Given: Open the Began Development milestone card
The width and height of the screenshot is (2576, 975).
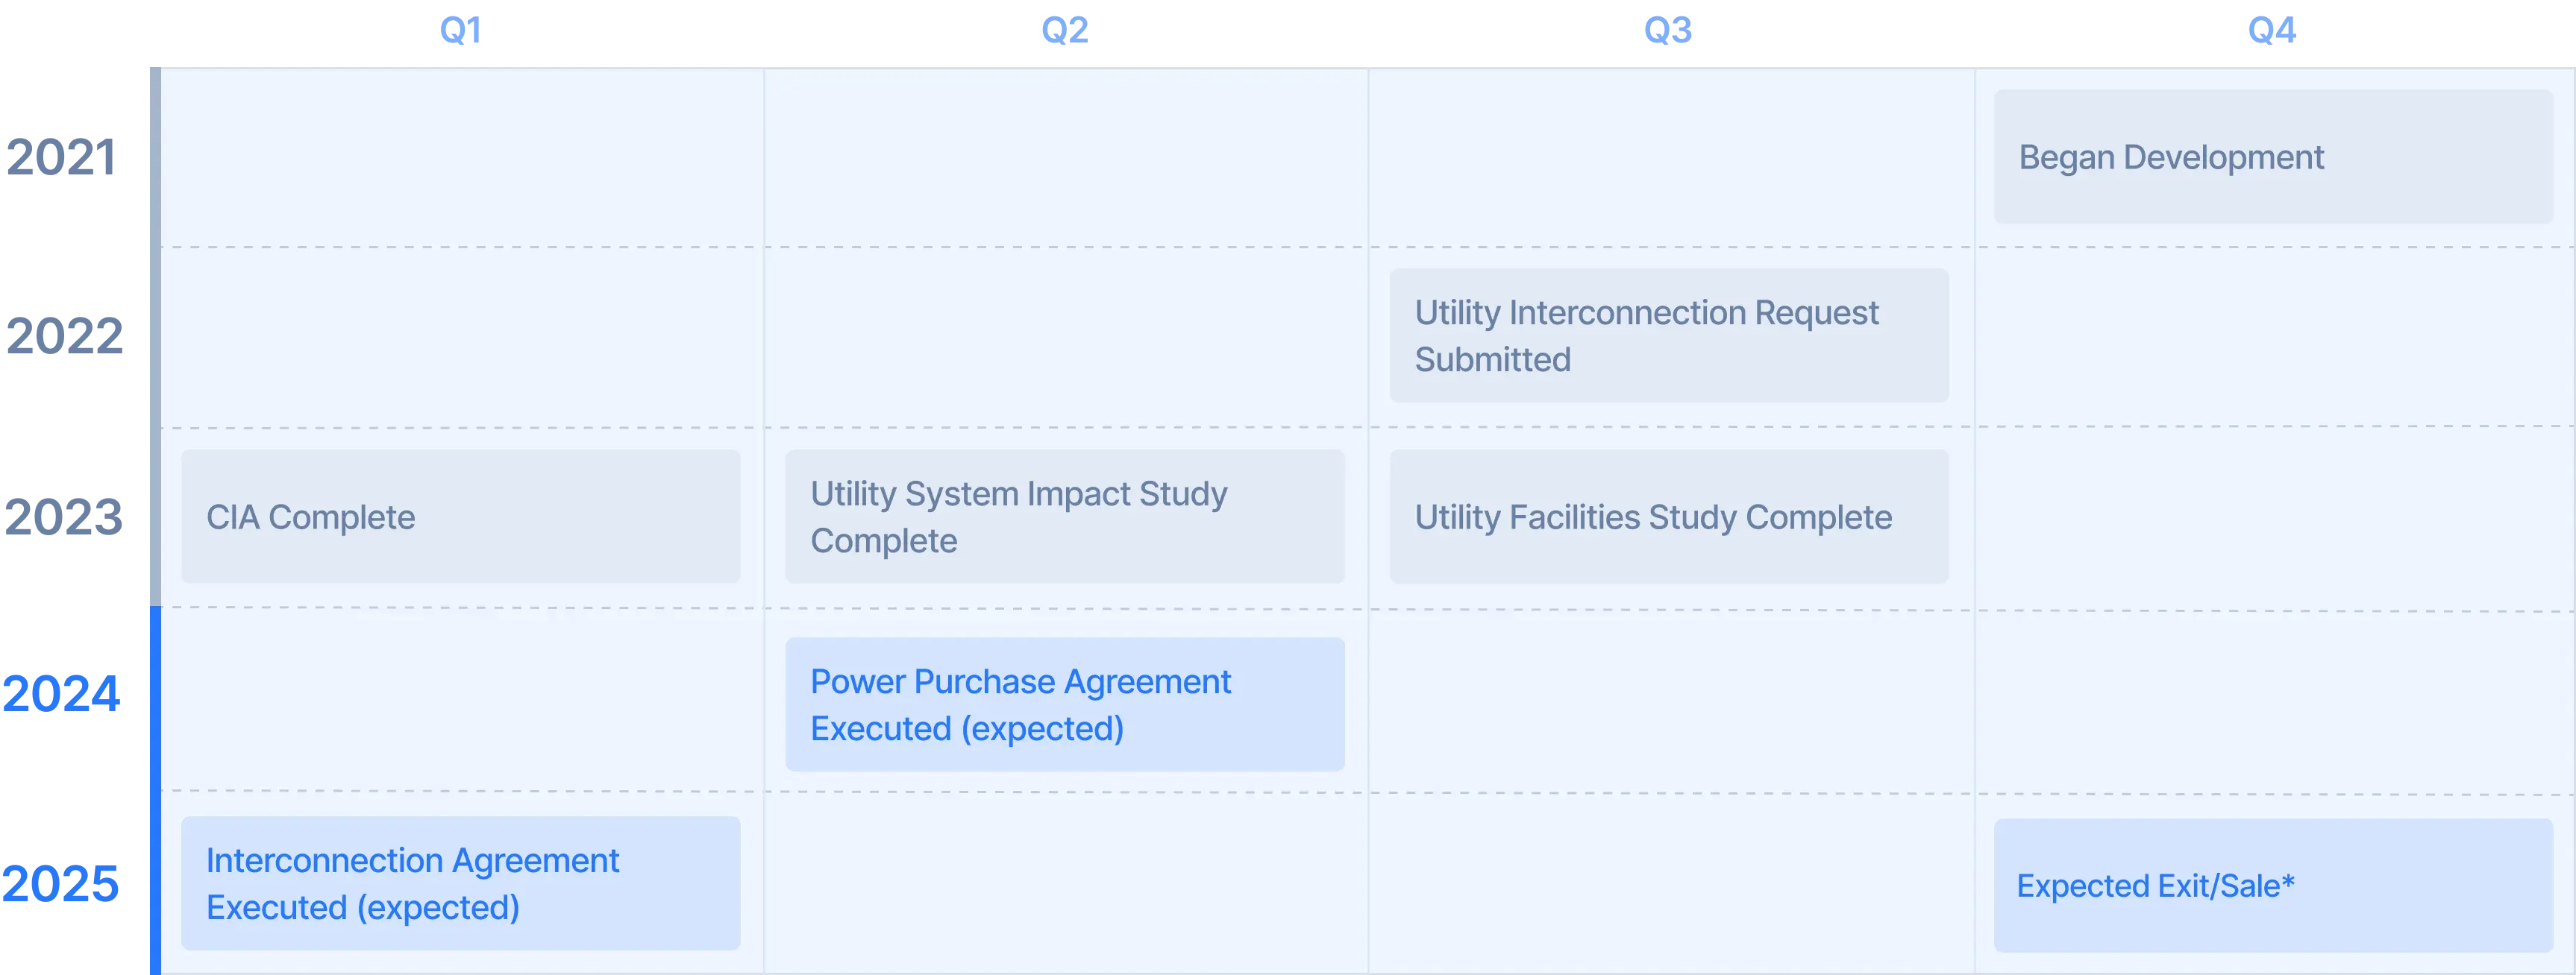Looking at the screenshot, I should pyautogui.click(x=2272, y=157).
